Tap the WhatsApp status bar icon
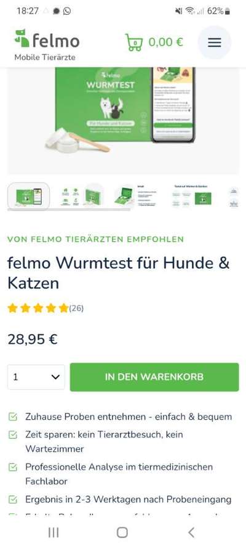Screen dimensions: 246x548 tap(67, 11)
